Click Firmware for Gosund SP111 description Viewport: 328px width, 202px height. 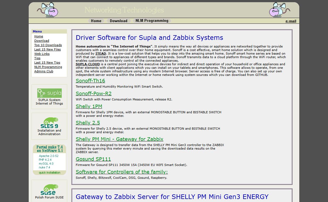click(131, 165)
